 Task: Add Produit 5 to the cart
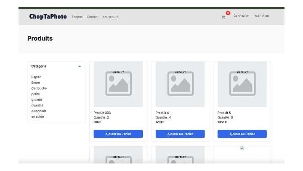pos(242,134)
